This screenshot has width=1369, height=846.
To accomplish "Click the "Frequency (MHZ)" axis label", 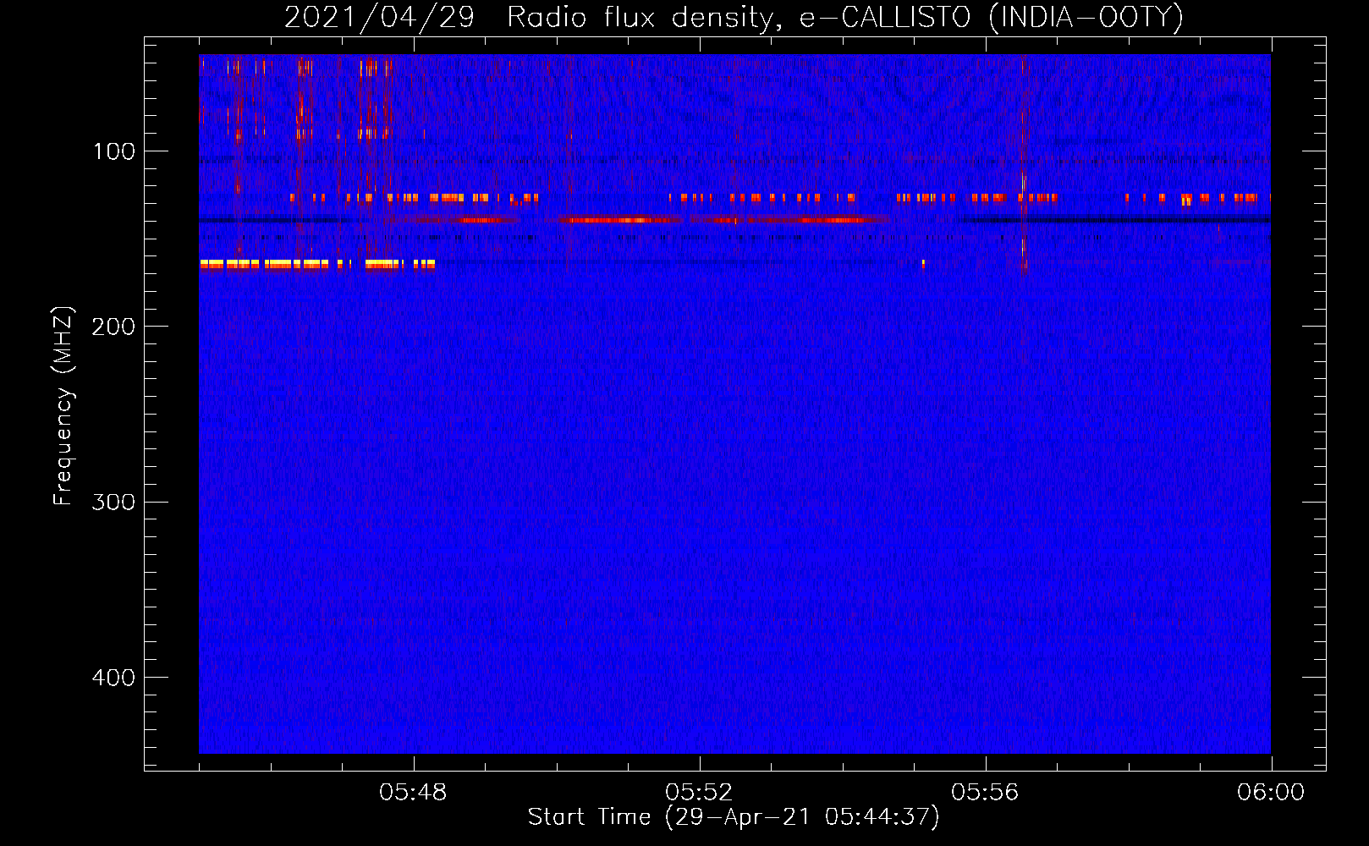I will pyautogui.click(x=63, y=406).
